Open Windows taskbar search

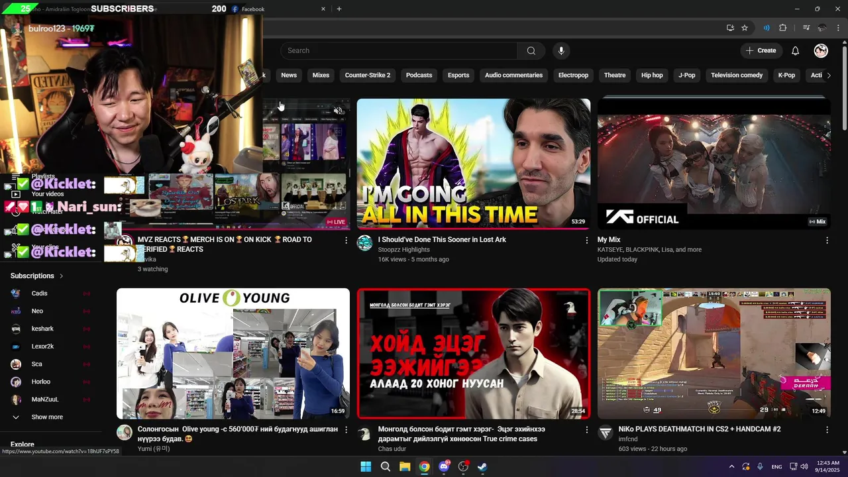[385, 466]
